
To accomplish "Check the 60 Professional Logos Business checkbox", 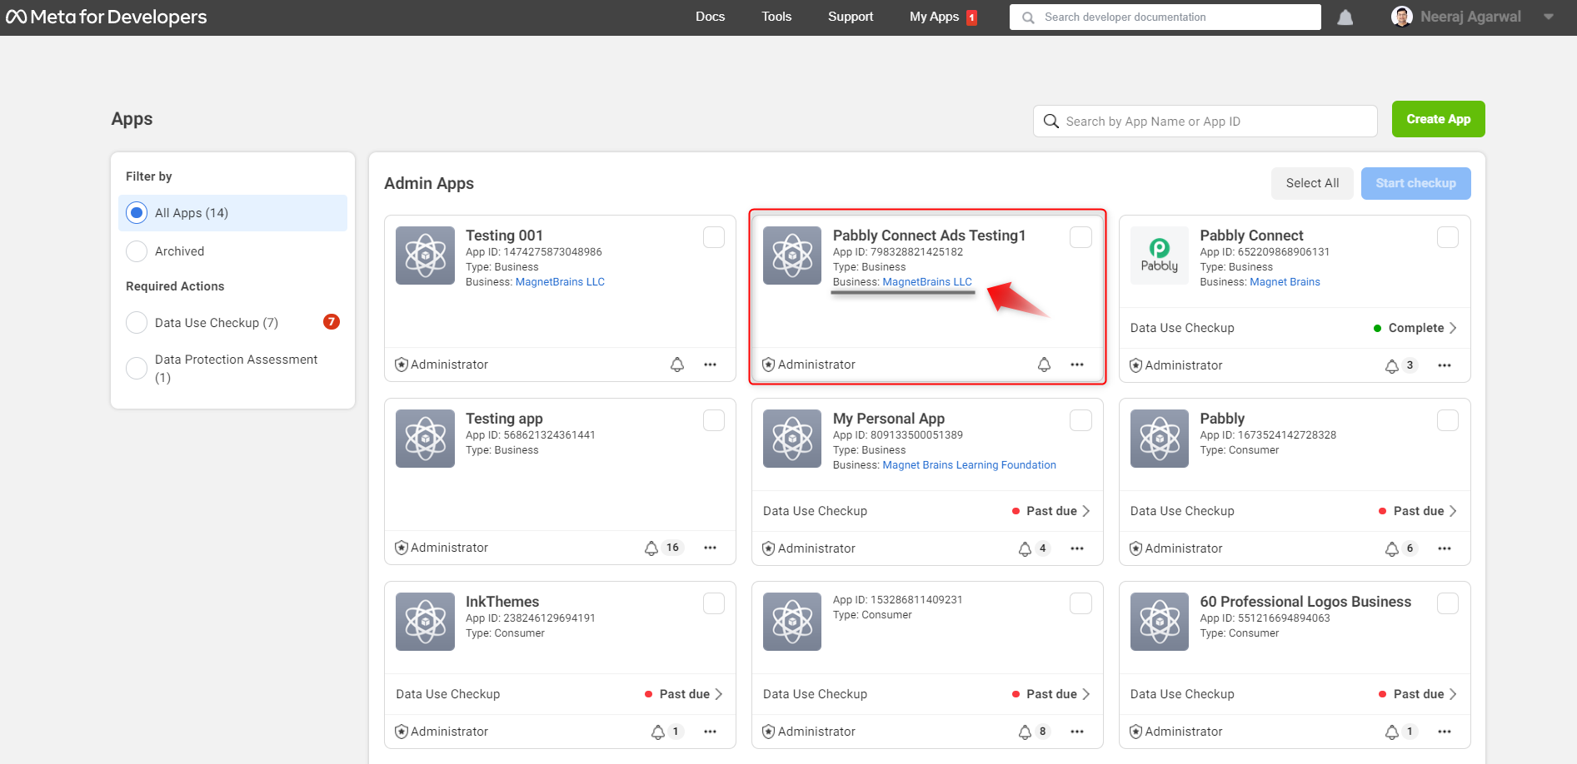I will (1448, 603).
